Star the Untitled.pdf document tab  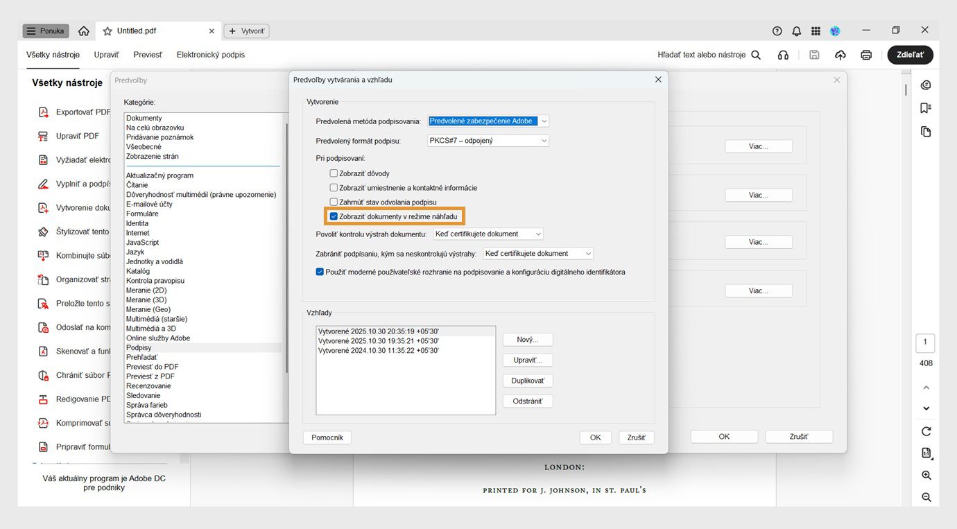107,31
